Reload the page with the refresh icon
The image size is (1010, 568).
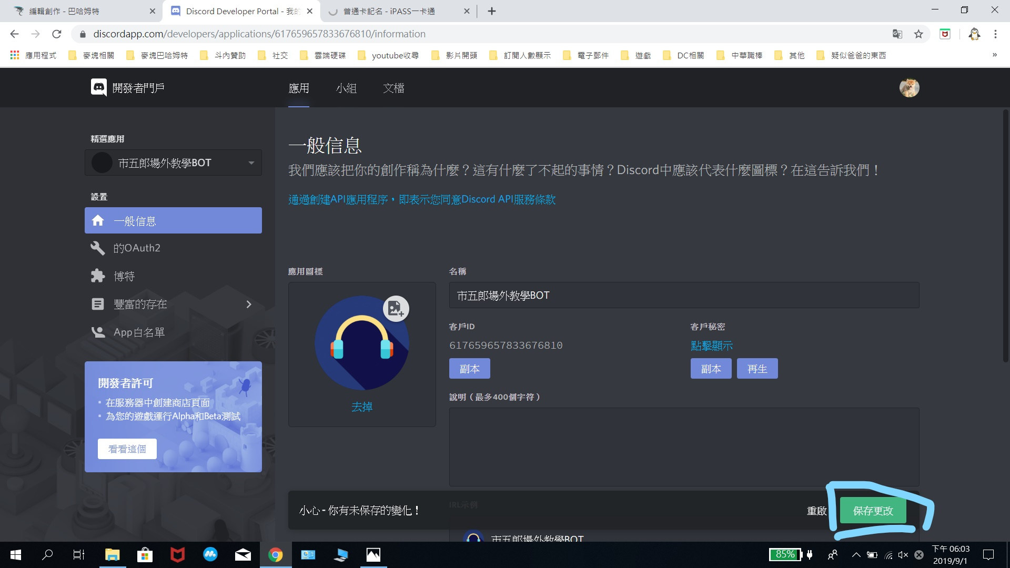click(56, 34)
